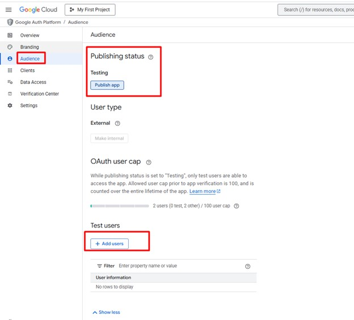
Task: Open Clients in the sidebar
Action: point(27,70)
